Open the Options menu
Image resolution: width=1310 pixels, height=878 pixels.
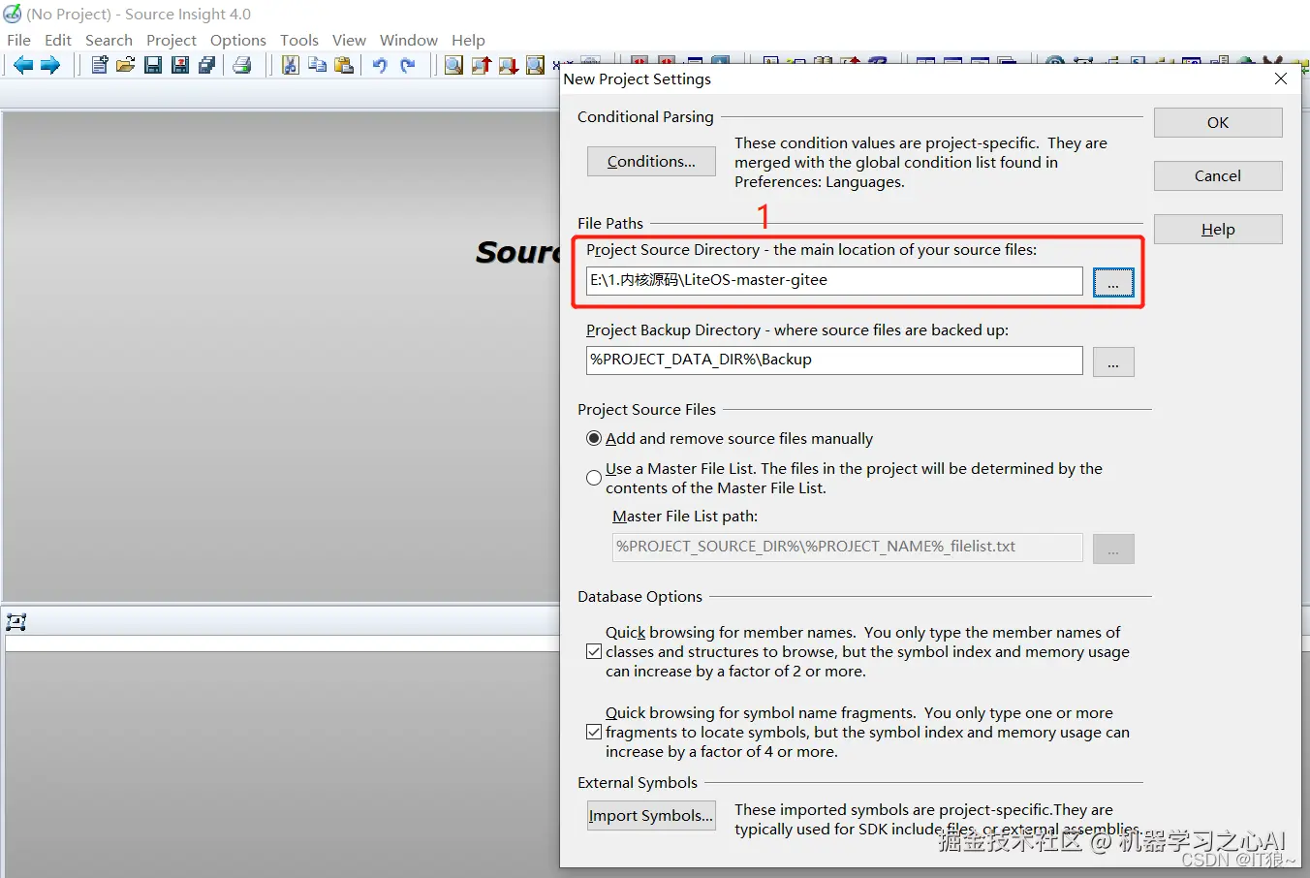pos(238,40)
